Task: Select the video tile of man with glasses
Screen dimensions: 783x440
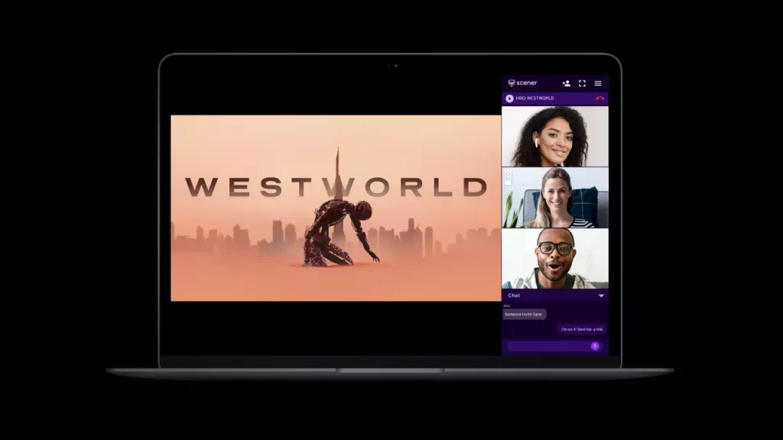Action: [x=555, y=258]
